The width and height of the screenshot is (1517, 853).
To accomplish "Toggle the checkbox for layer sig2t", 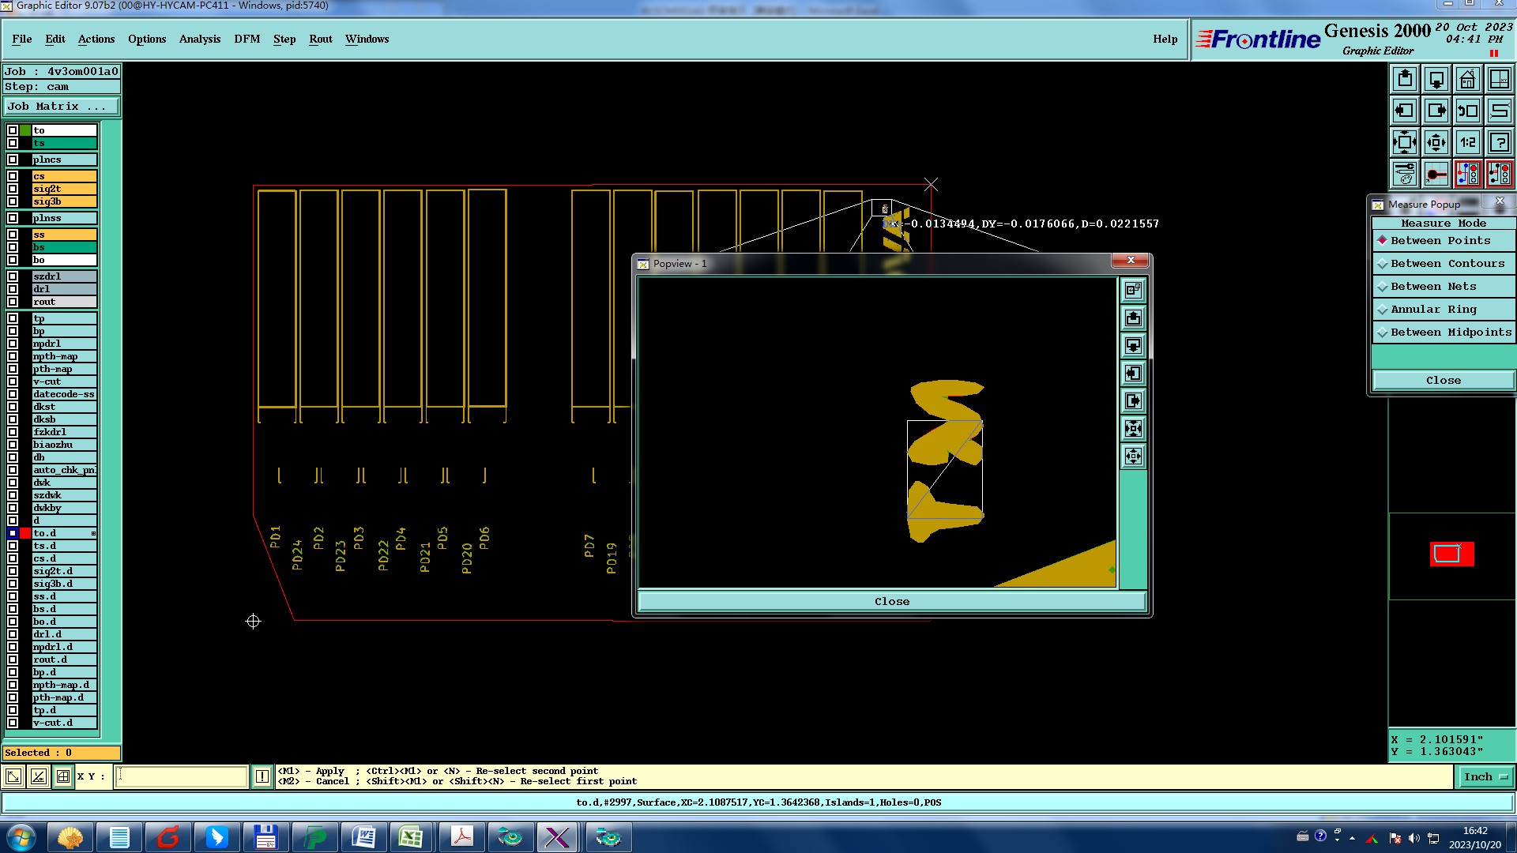I will coord(13,189).
